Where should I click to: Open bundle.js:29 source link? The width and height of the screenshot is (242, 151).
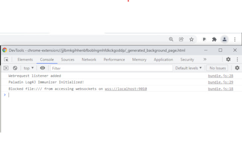[220, 82]
